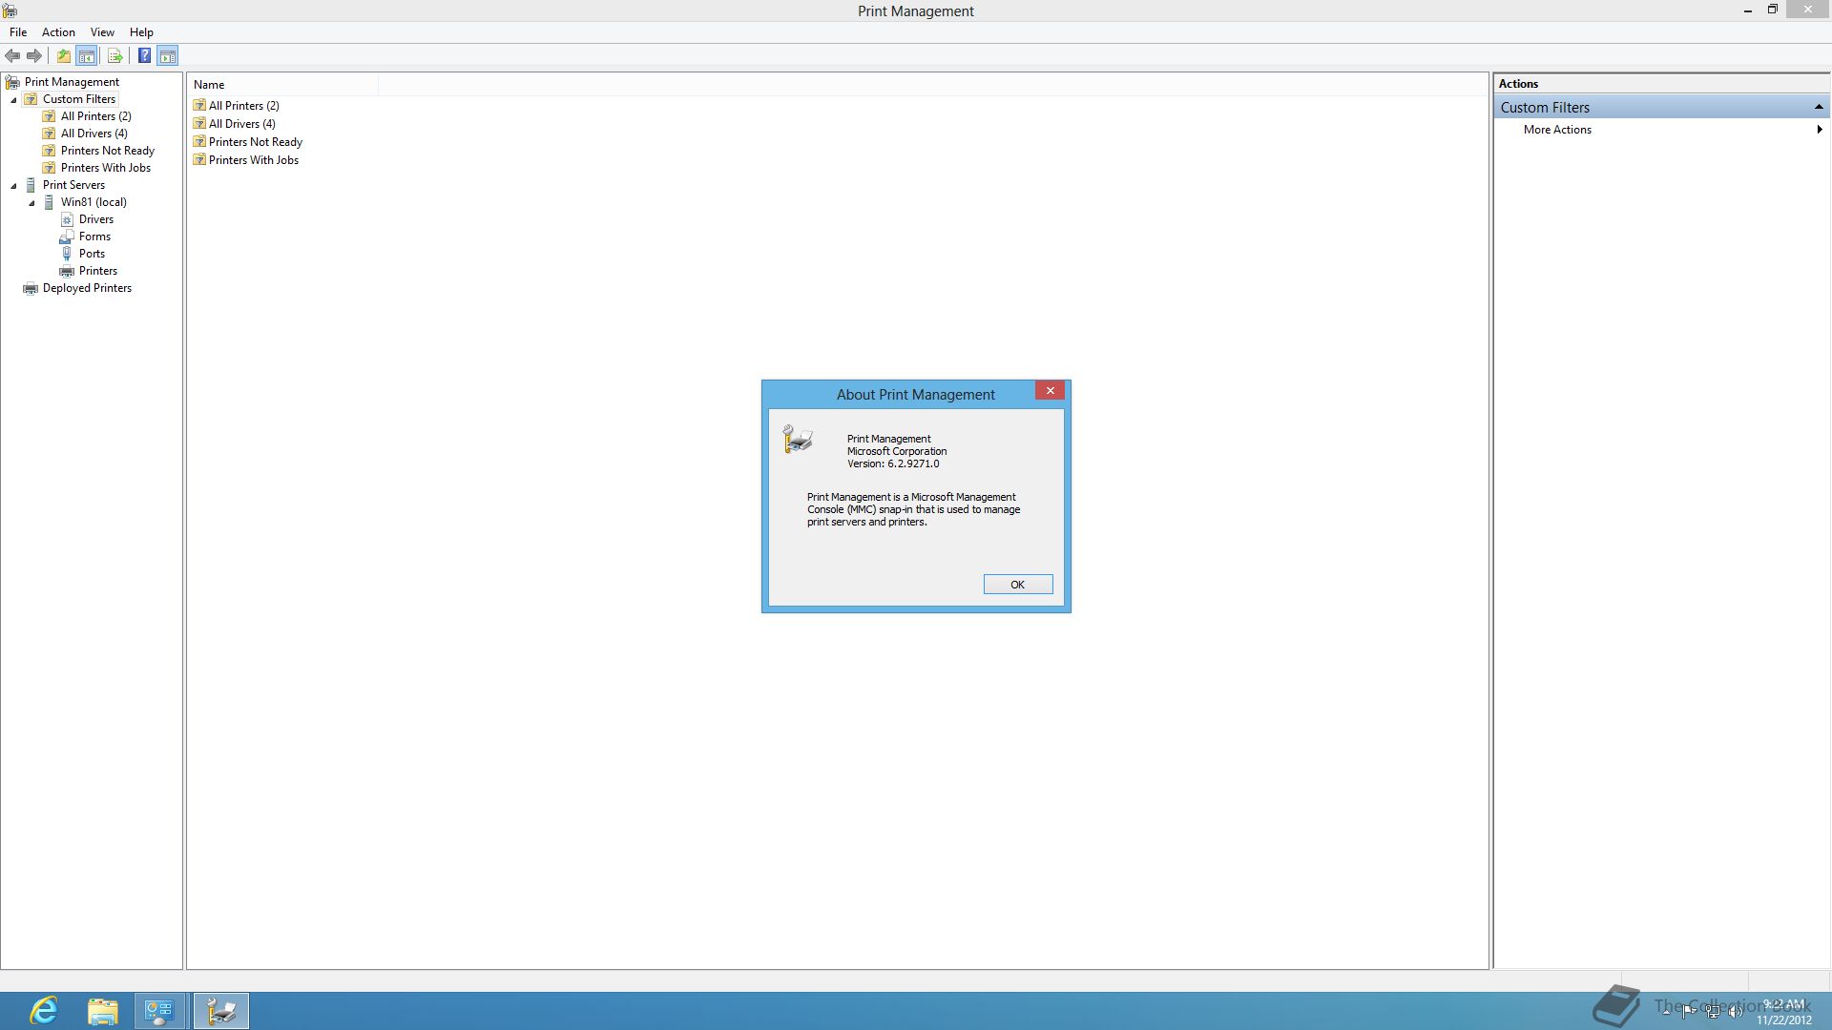
Task: Open the Action menu
Action: 58,32
